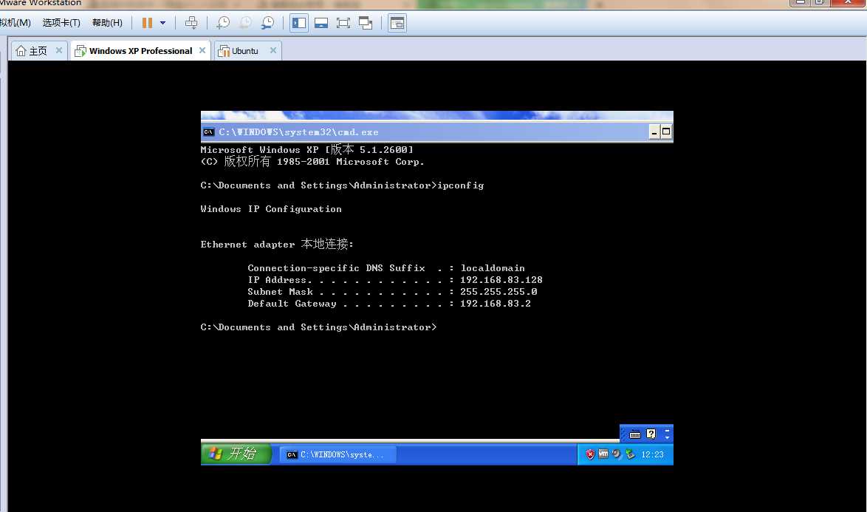This screenshot has width=867, height=512.
Task: Click the subnet mask 255.255.255.0
Action: 498,291
